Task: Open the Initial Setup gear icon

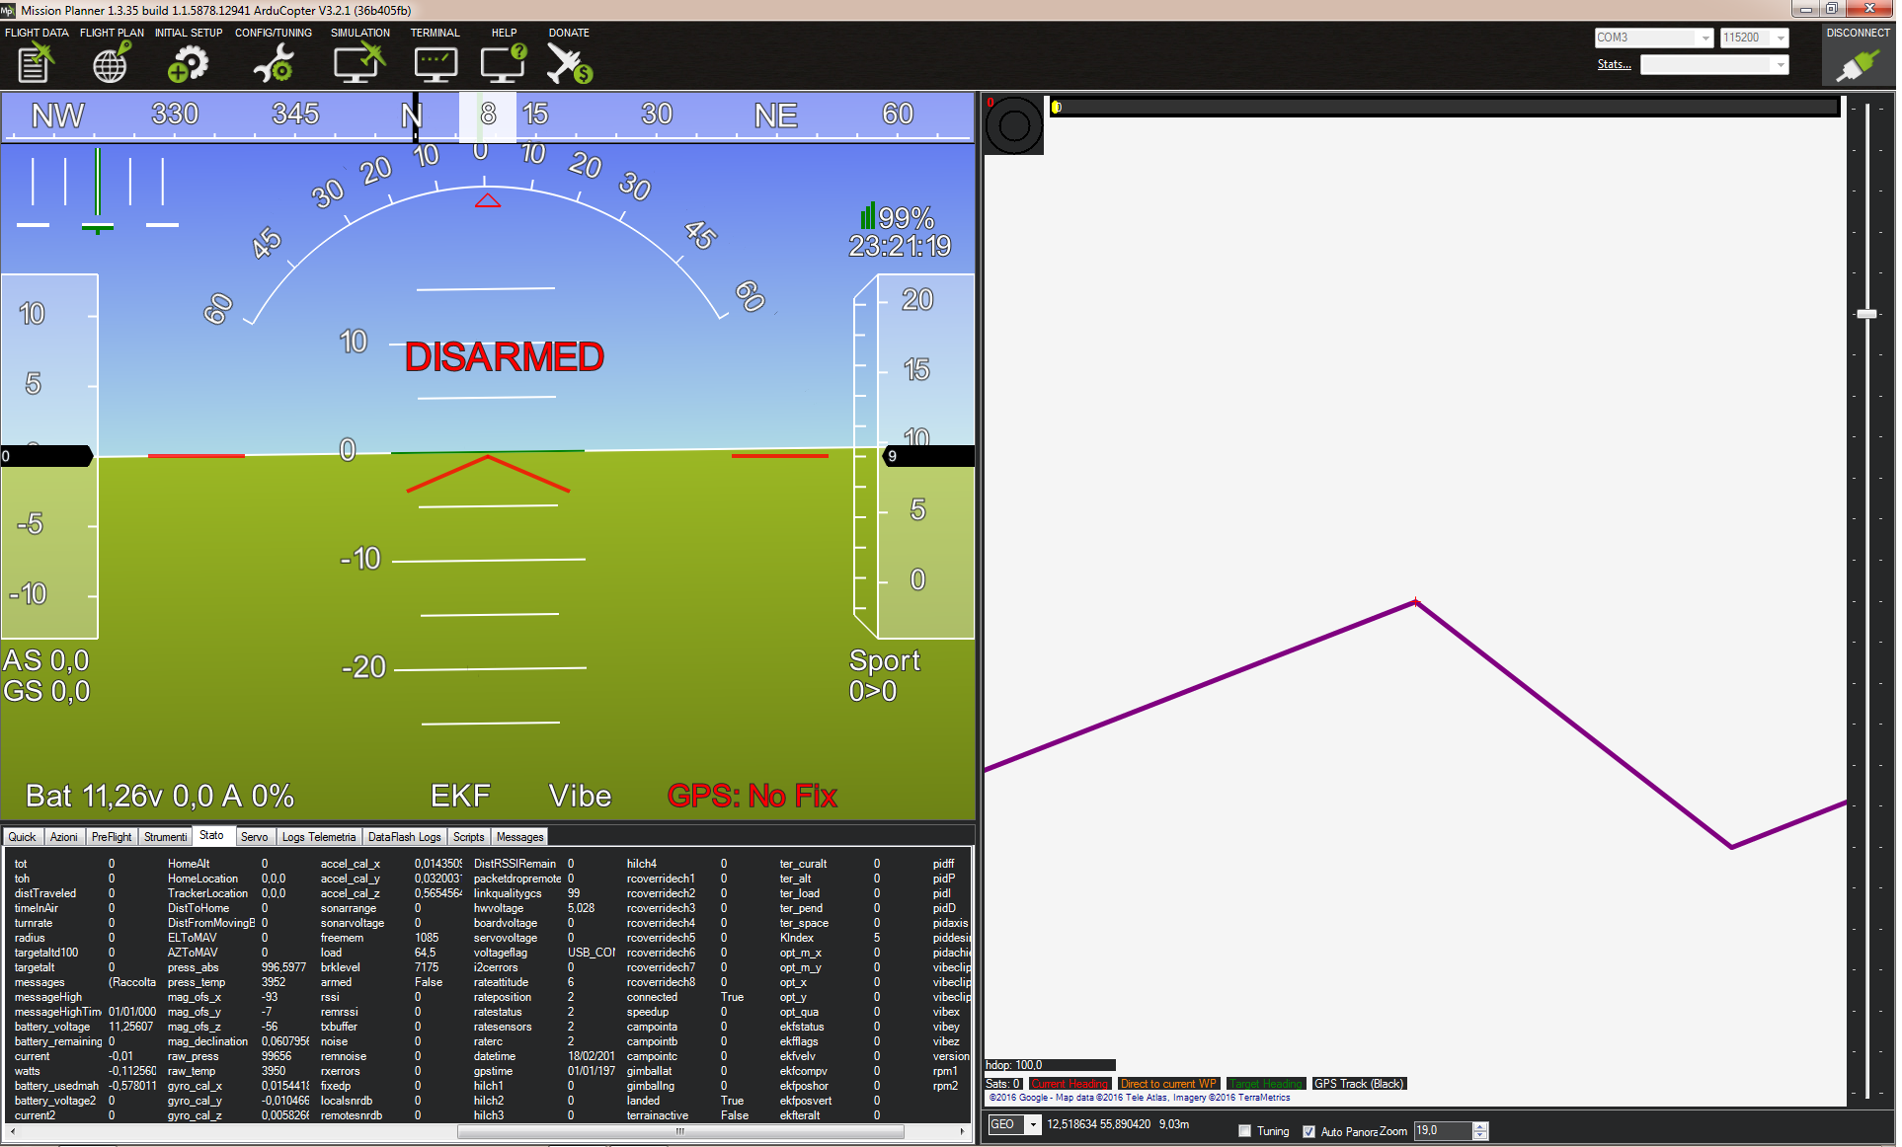Action: pyautogui.click(x=188, y=65)
